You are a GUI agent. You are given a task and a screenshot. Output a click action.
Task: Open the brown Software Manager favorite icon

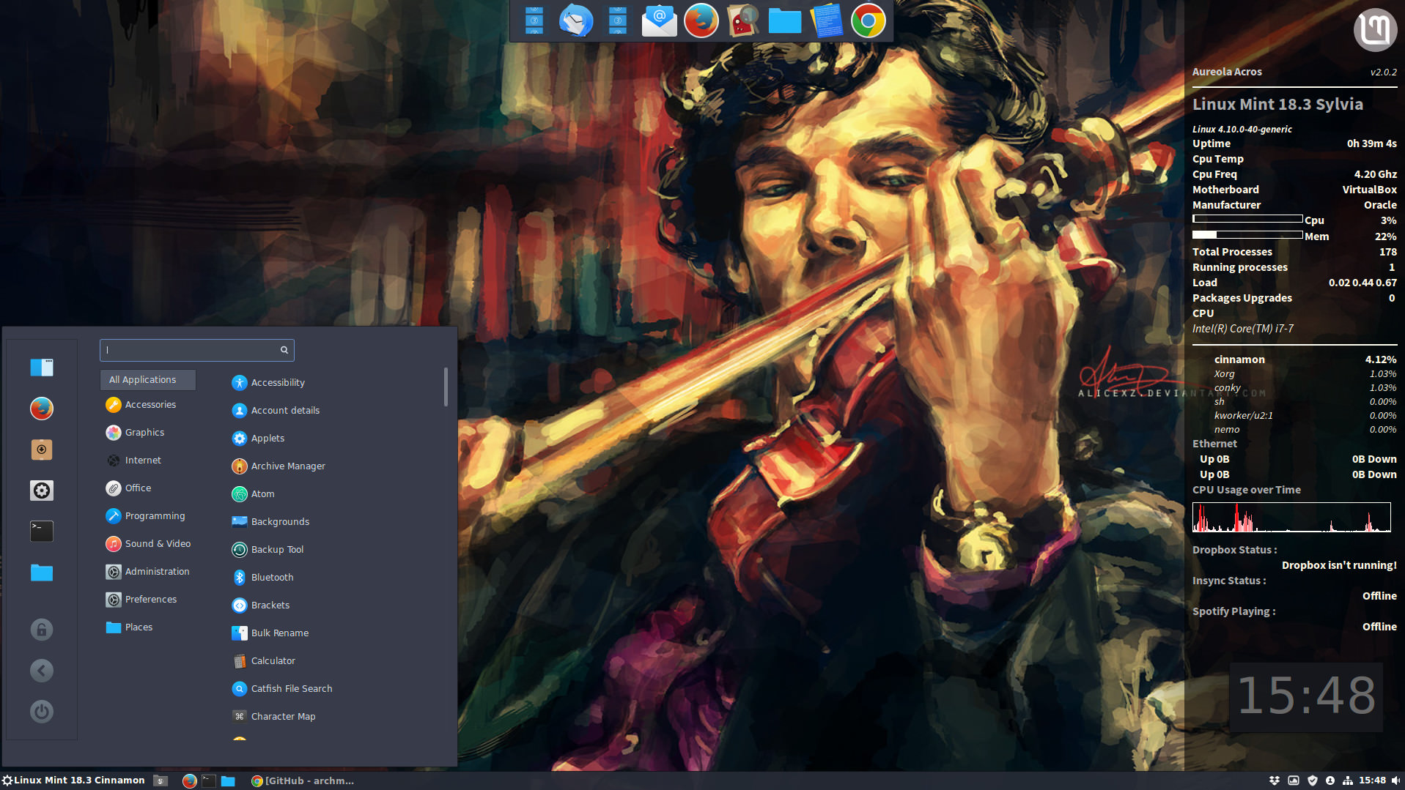click(42, 450)
